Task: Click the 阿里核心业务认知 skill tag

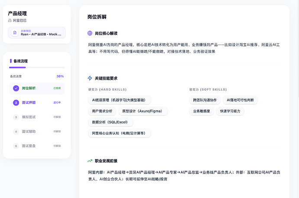Action: (x=120, y=133)
